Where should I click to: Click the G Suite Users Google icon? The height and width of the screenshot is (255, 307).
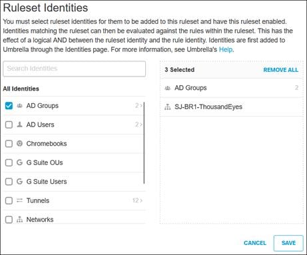[20, 181]
